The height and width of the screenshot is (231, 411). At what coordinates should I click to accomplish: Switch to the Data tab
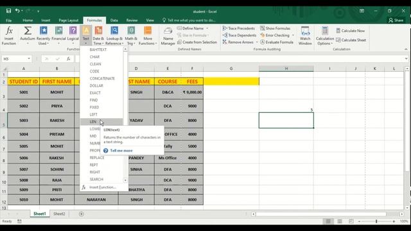[x=114, y=20]
